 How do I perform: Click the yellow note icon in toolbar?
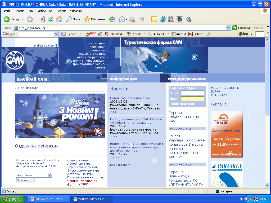point(154,19)
